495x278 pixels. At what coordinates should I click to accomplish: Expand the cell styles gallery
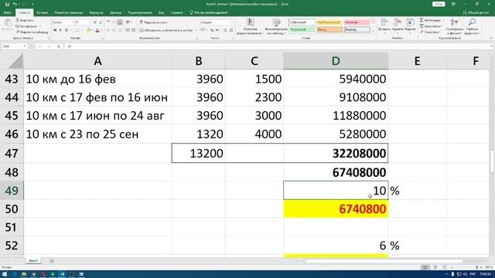[x=373, y=31]
